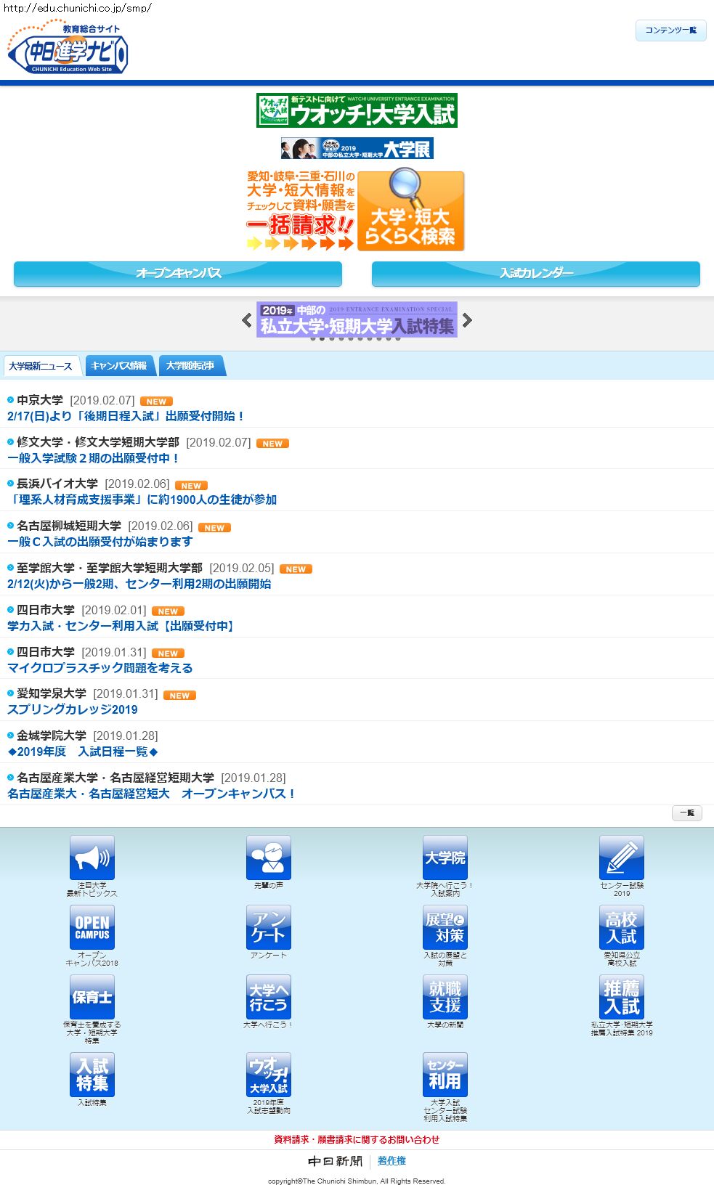
Task: Click the carousel pagination dots
Action: tap(356, 339)
